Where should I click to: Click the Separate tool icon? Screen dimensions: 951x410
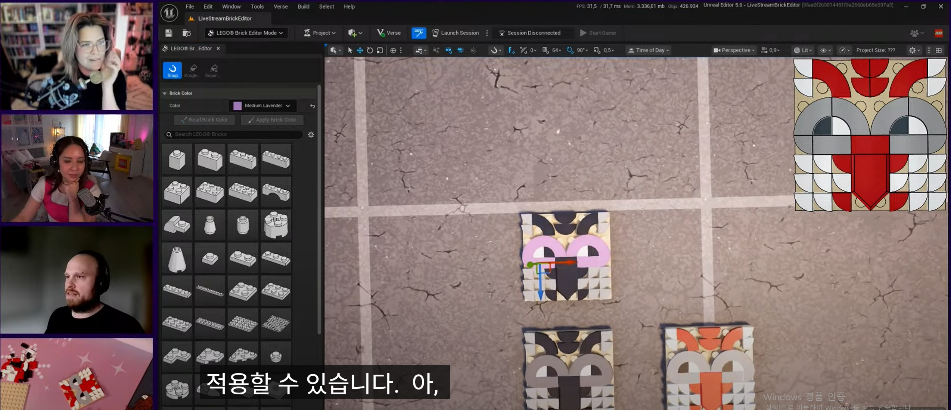[213, 70]
